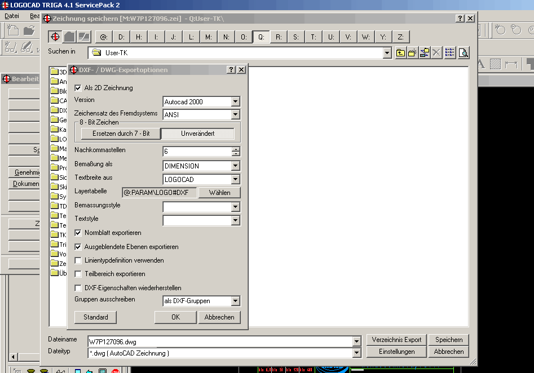Switch to drive Z:
Image resolution: width=534 pixels, height=373 pixels.
click(401, 37)
